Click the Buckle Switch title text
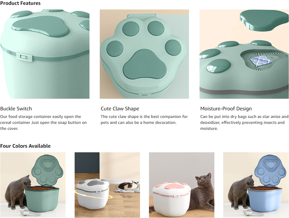The image size is (289, 218). click(16, 109)
